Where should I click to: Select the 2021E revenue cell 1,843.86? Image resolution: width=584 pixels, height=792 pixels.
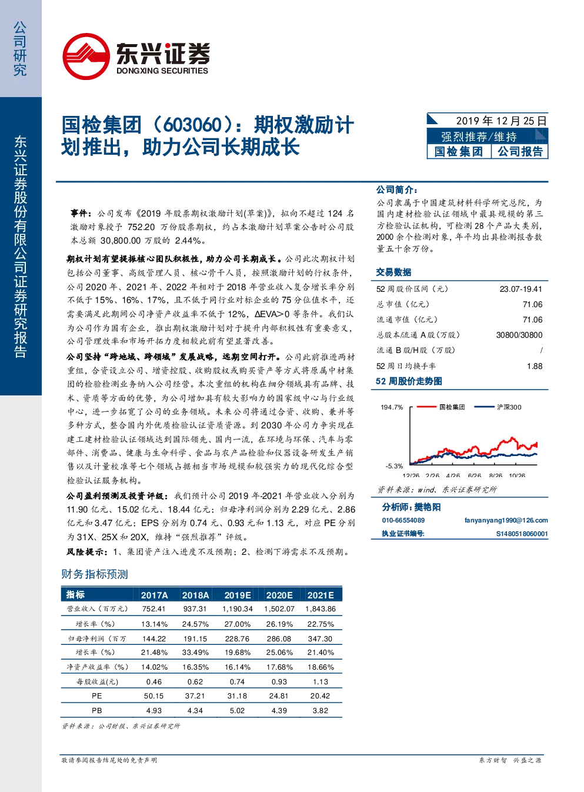321,609
